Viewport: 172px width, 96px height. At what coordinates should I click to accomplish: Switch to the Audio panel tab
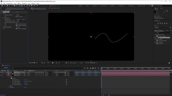coord(161,8)
